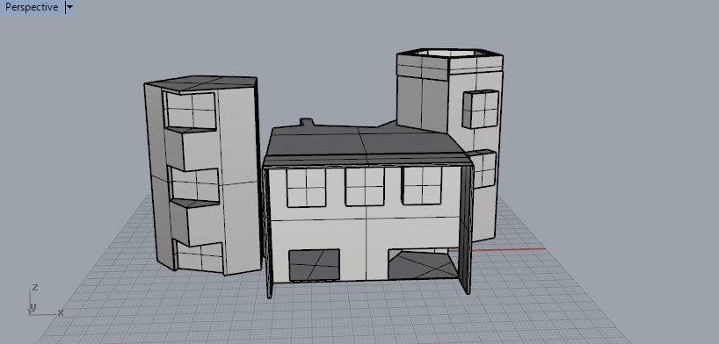Select the top window of the left tower
The height and width of the screenshot is (344, 719).
coord(190,110)
